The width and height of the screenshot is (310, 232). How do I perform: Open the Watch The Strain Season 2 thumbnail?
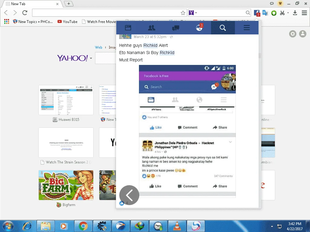click(66, 143)
